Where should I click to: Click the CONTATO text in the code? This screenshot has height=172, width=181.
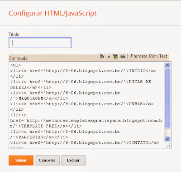coord(138,143)
